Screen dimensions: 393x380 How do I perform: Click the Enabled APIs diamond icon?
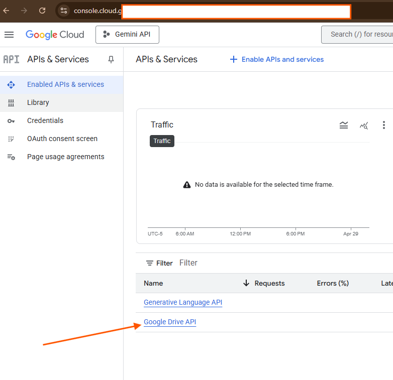(11, 85)
